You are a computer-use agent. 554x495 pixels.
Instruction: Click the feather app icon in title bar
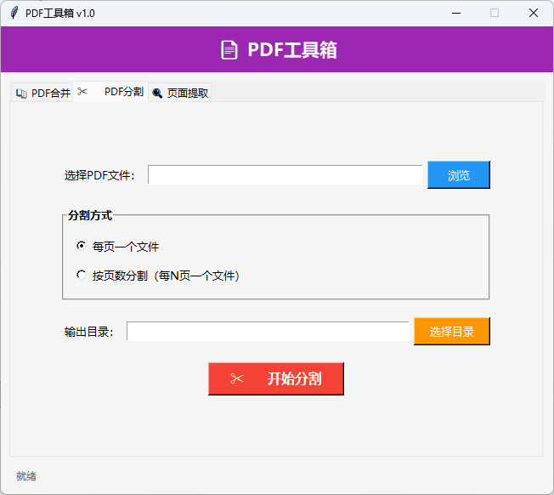(14, 13)
